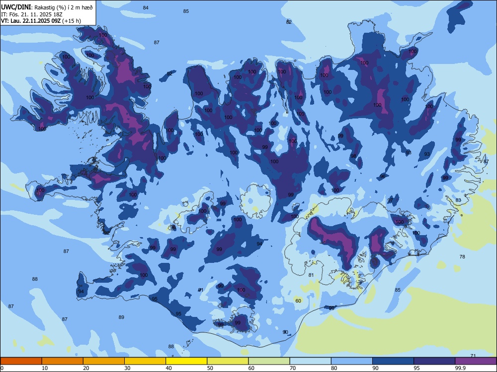Click the bright yellow 40–50 legend swatch
Viewport: 497px width, 372px height.
coord(186,361)
